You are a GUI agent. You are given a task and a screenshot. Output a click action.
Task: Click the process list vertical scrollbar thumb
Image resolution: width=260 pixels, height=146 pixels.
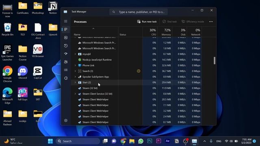pyautogui.click(x=214, y=60)
